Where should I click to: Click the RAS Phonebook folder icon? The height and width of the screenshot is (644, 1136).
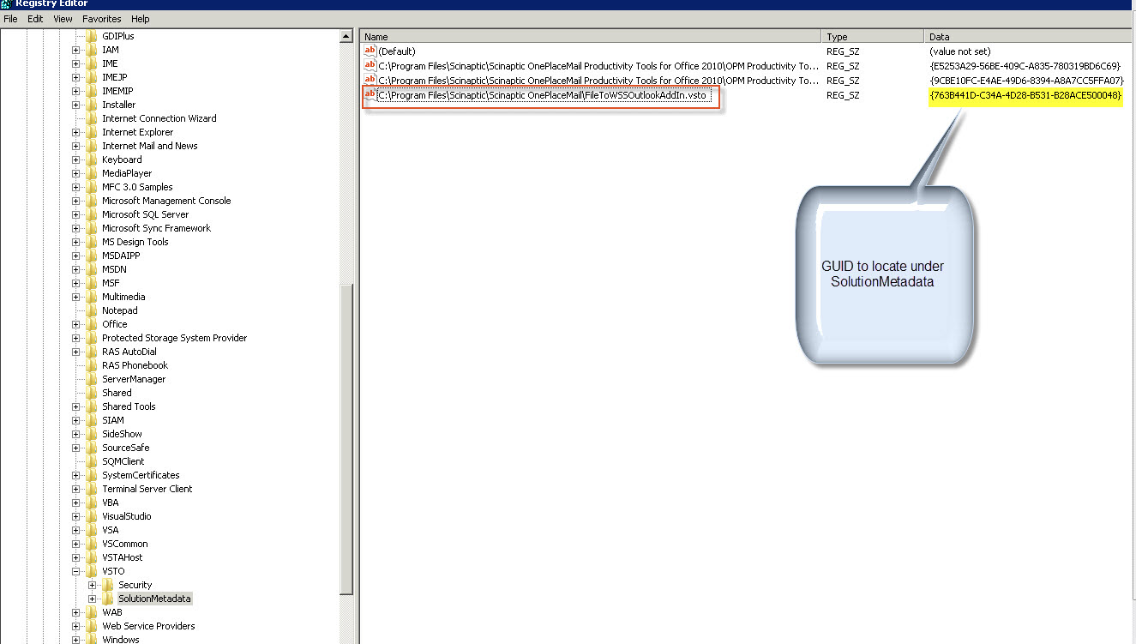[92, 365]
